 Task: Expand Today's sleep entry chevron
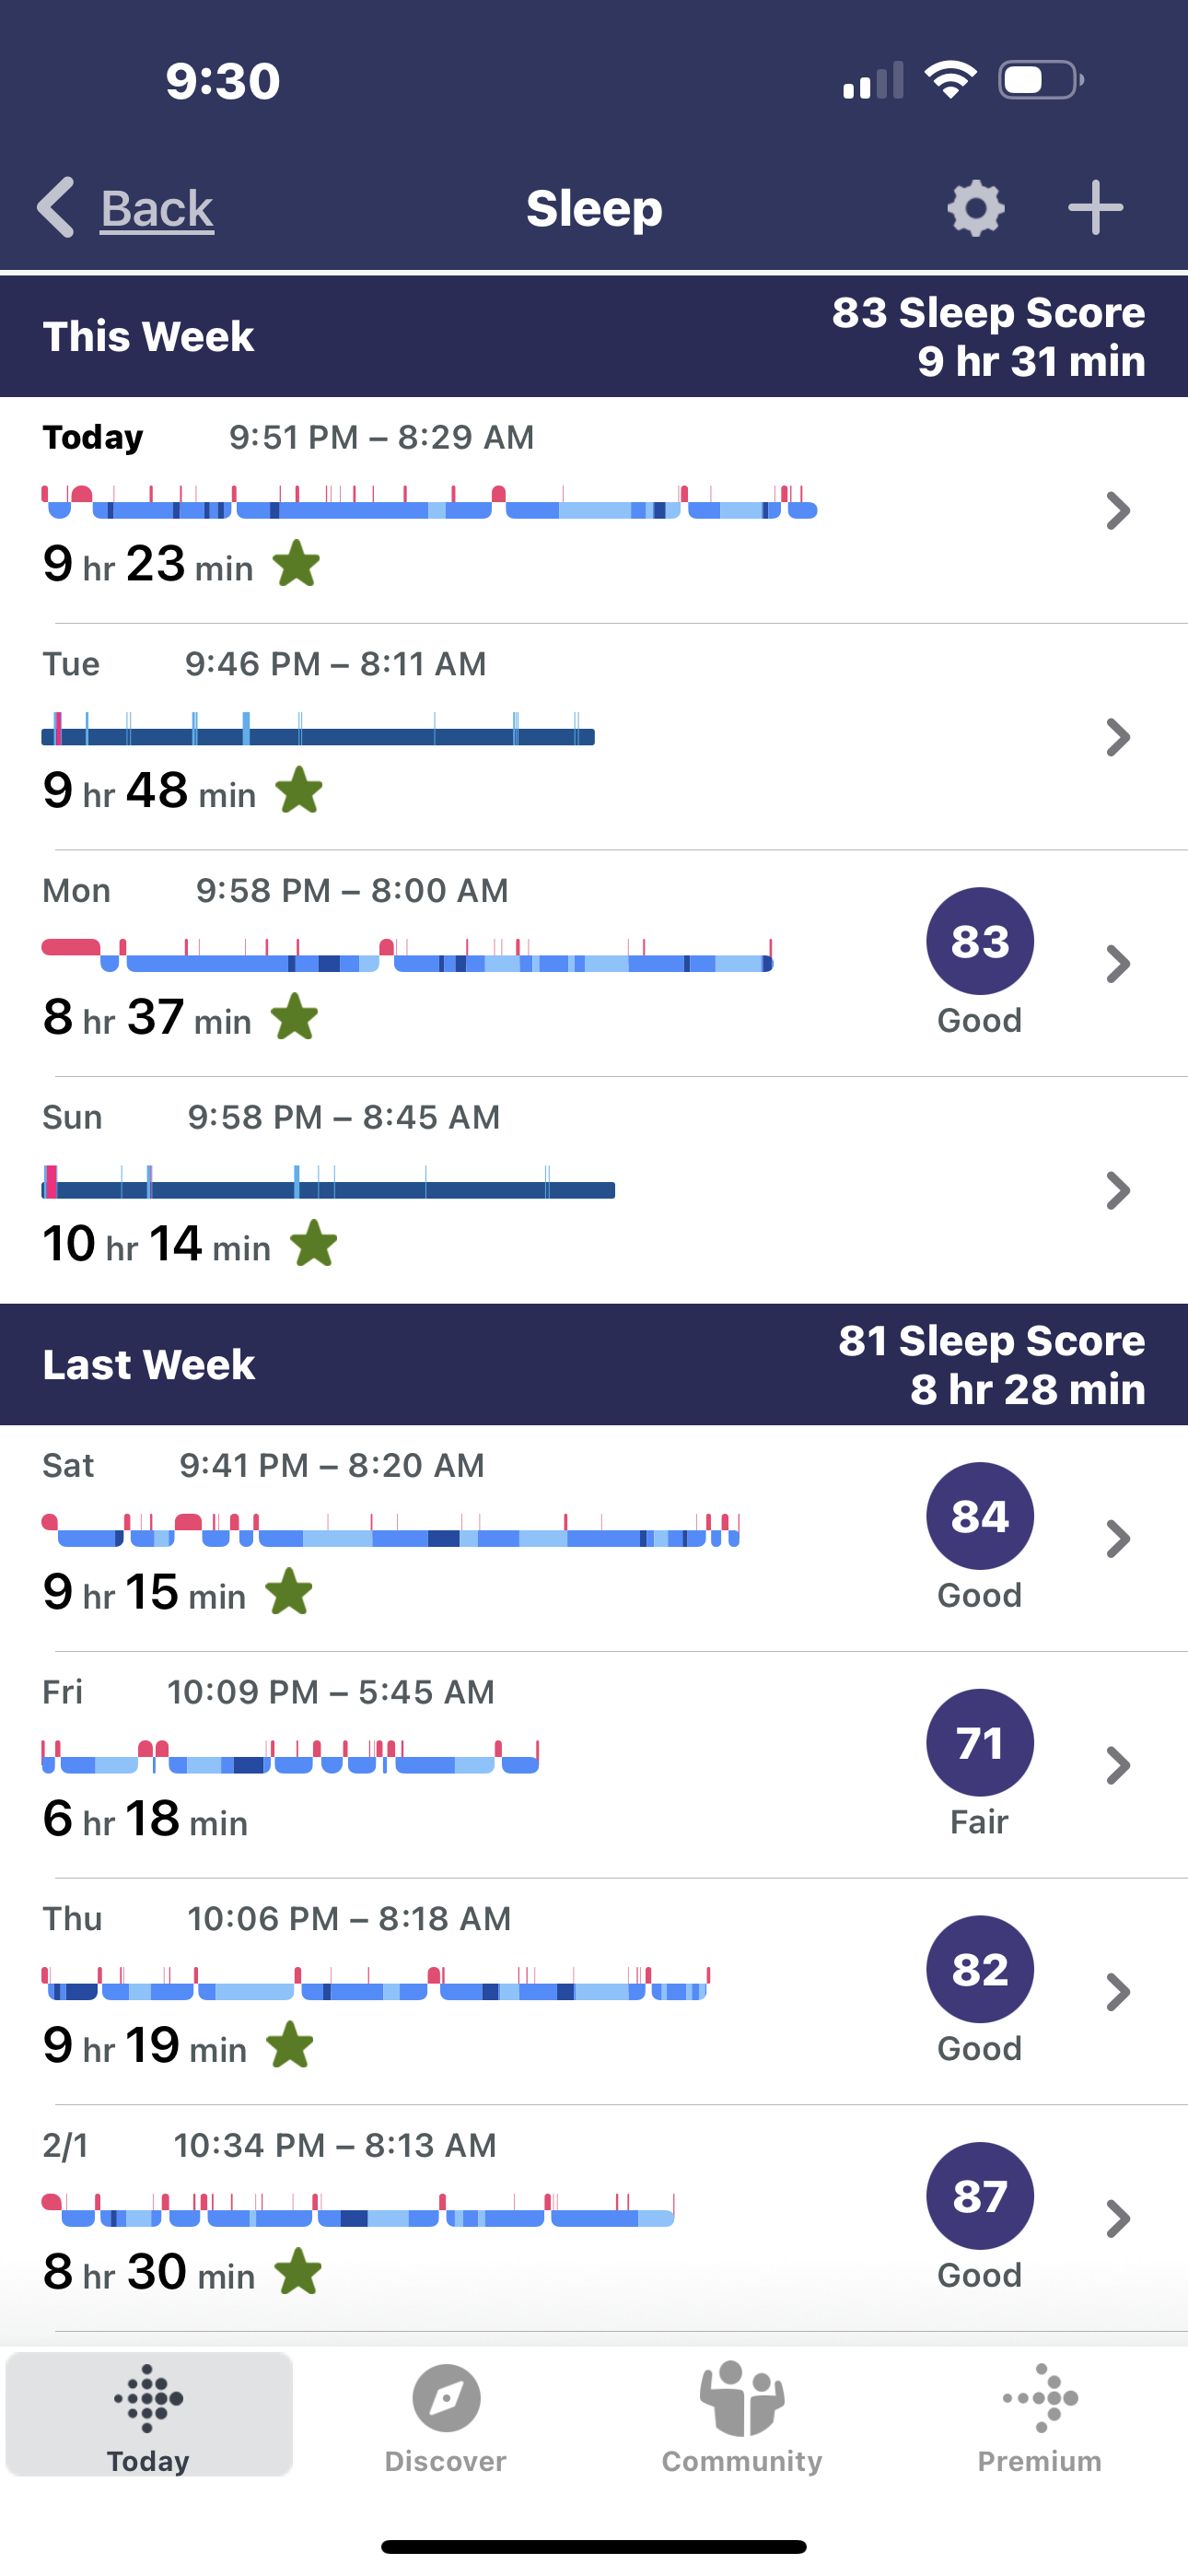[1118, 511]
